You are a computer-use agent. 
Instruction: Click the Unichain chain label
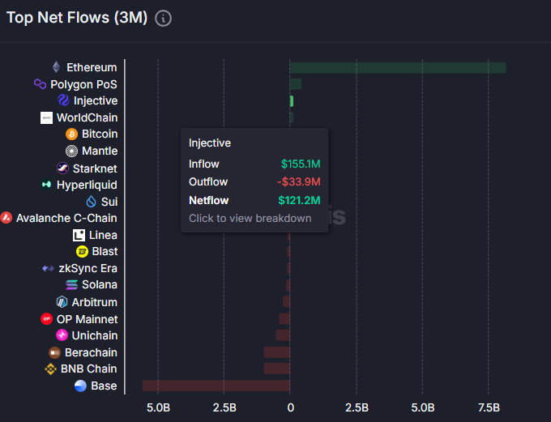tap(95, 335)
